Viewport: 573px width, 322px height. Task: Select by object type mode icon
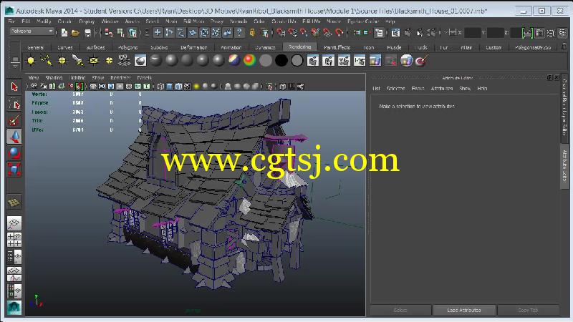coord(120,33)
